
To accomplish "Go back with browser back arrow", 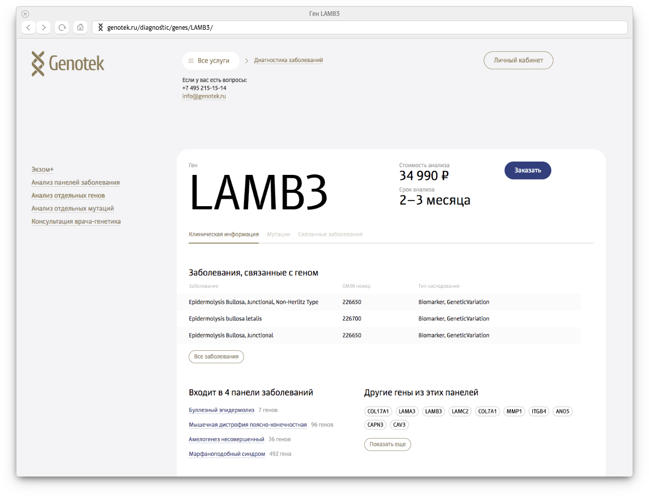I will click(28, 27).
